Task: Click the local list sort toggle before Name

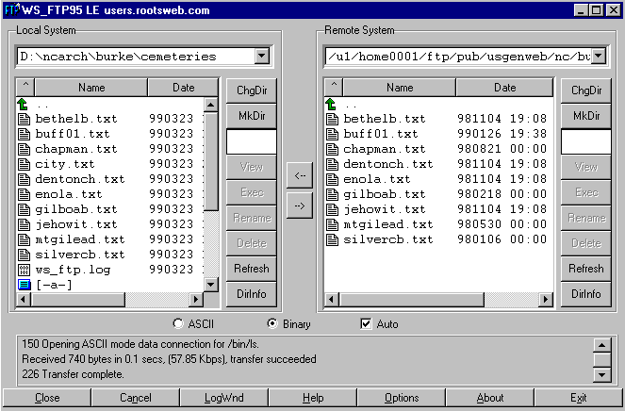Action: pos(25,88)
